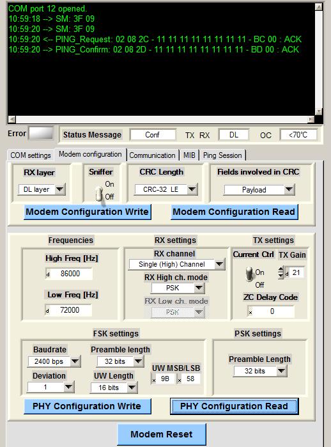Open the Fields involved in CRC dropdown

coord(259,190)
